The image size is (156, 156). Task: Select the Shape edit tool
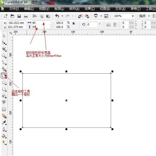click(4, 43)
